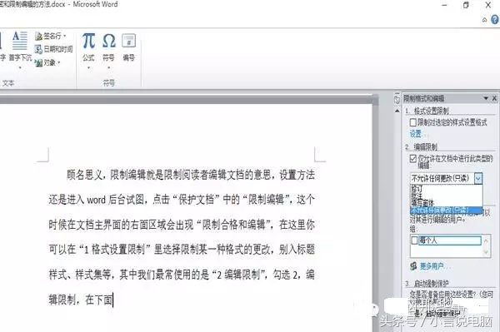
Task: Click the 3. 启动强制保护 section heading
Action: (x=427, y=283)
